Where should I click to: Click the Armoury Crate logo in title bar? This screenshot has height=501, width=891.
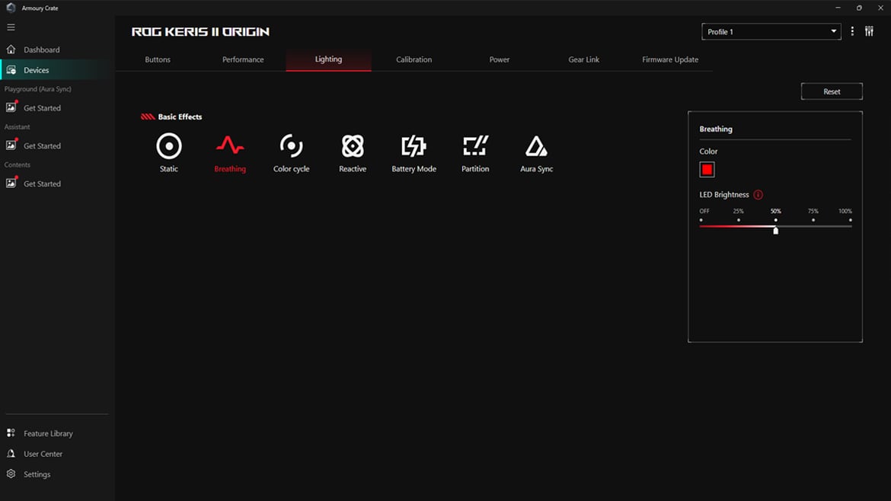(11, 8)
